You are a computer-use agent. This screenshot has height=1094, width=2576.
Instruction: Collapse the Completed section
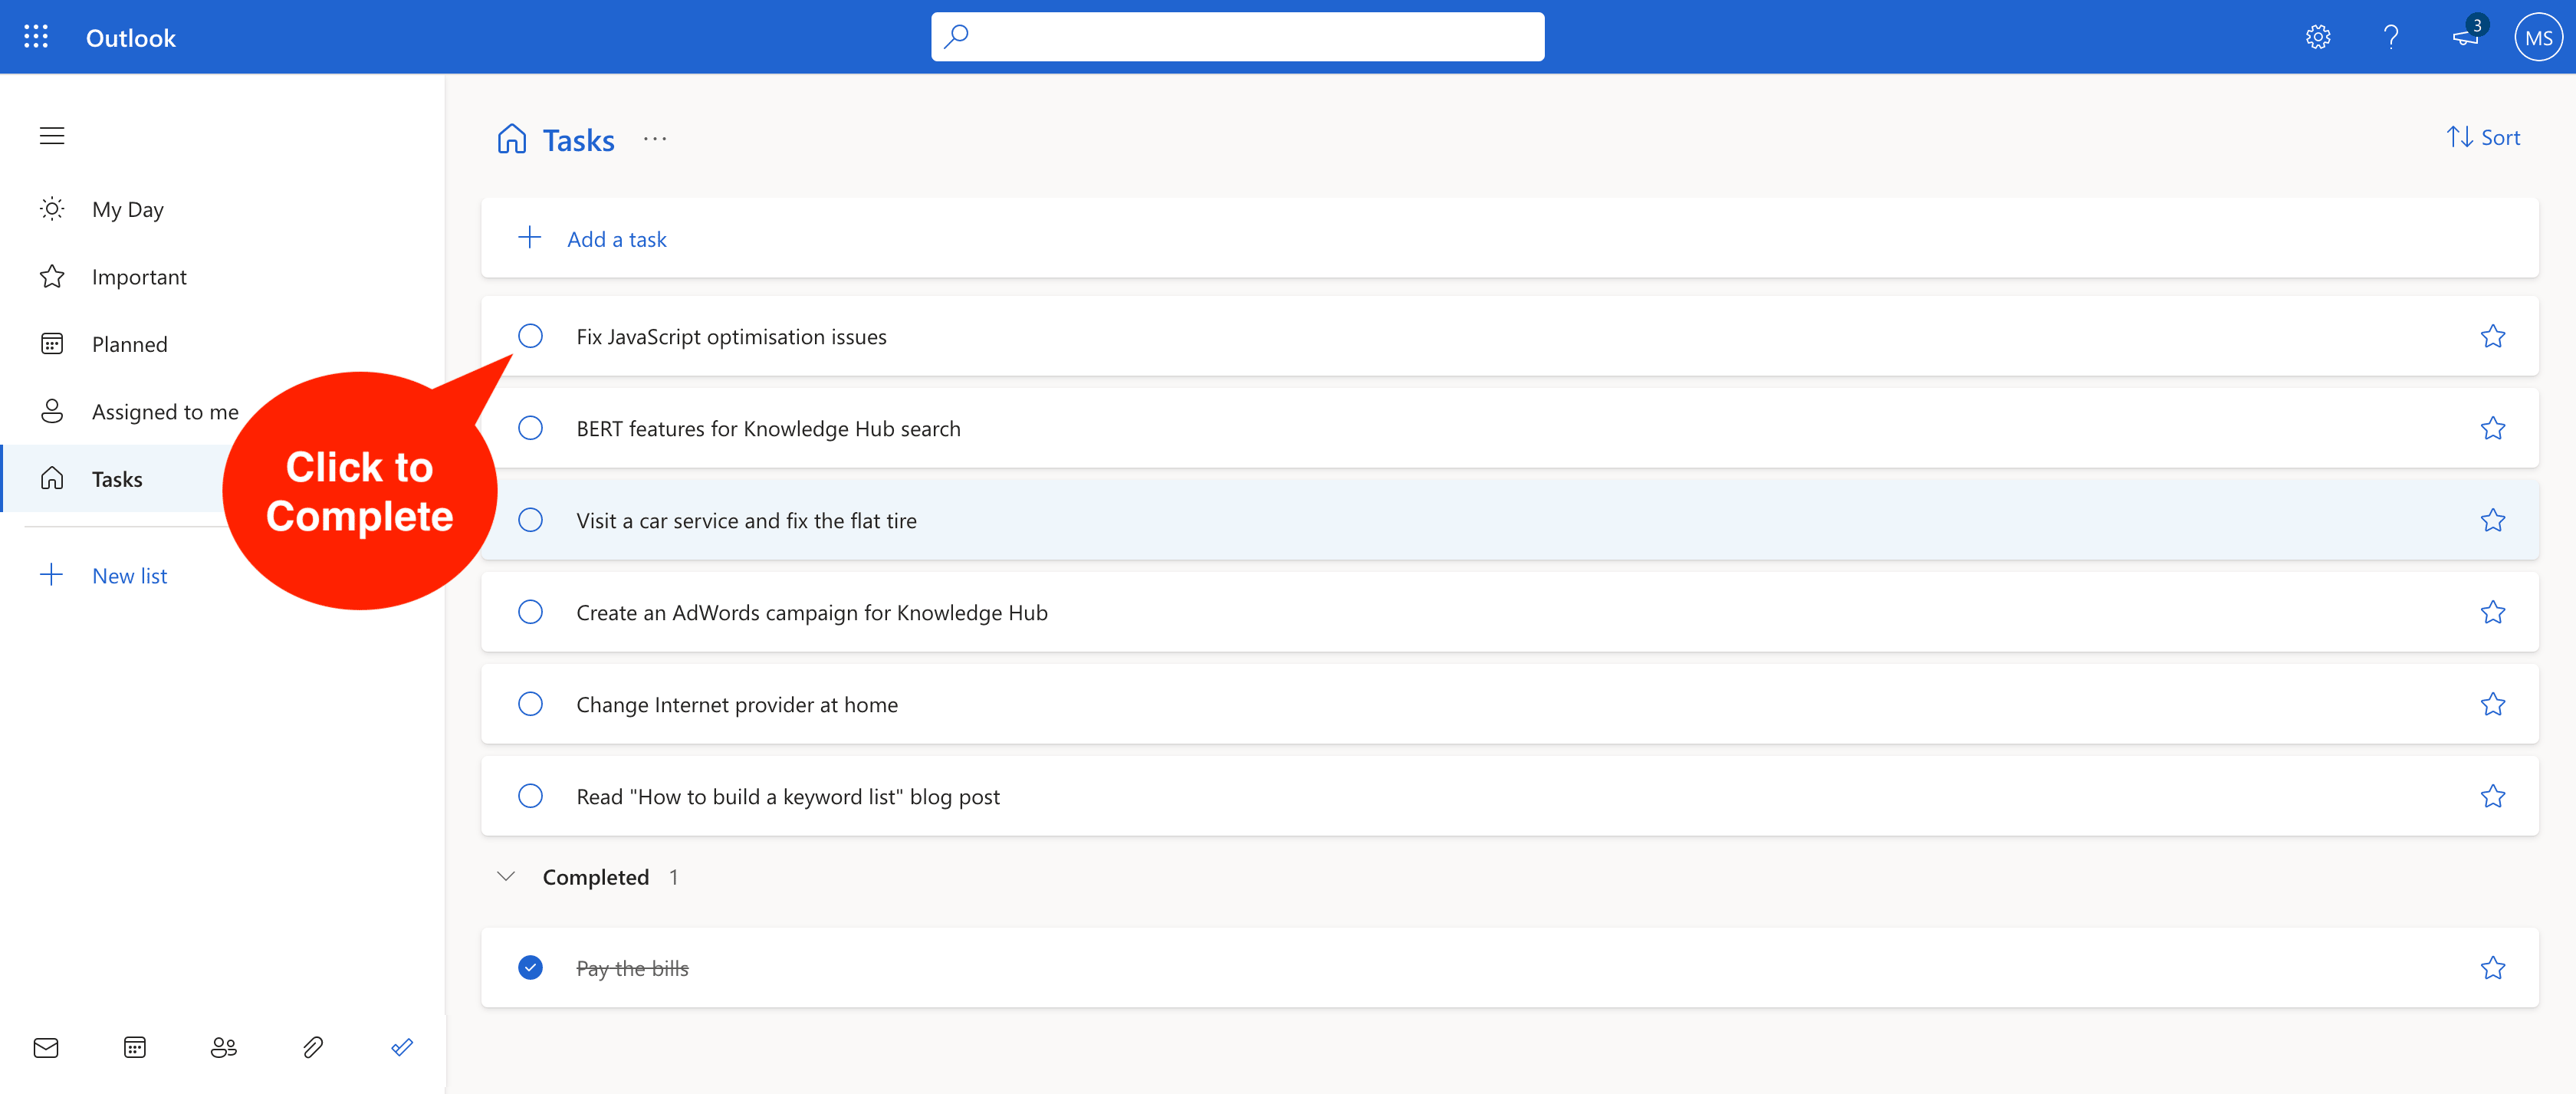pos(505,876)
